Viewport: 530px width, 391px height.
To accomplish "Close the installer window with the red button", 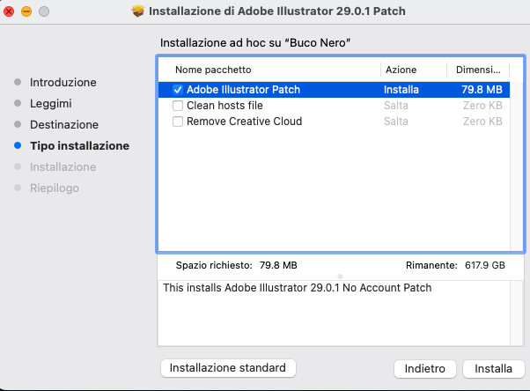I will tap(10, 11).
